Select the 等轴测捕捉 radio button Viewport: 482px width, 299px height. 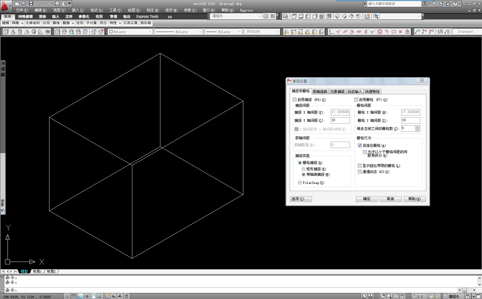click(304, 175)
